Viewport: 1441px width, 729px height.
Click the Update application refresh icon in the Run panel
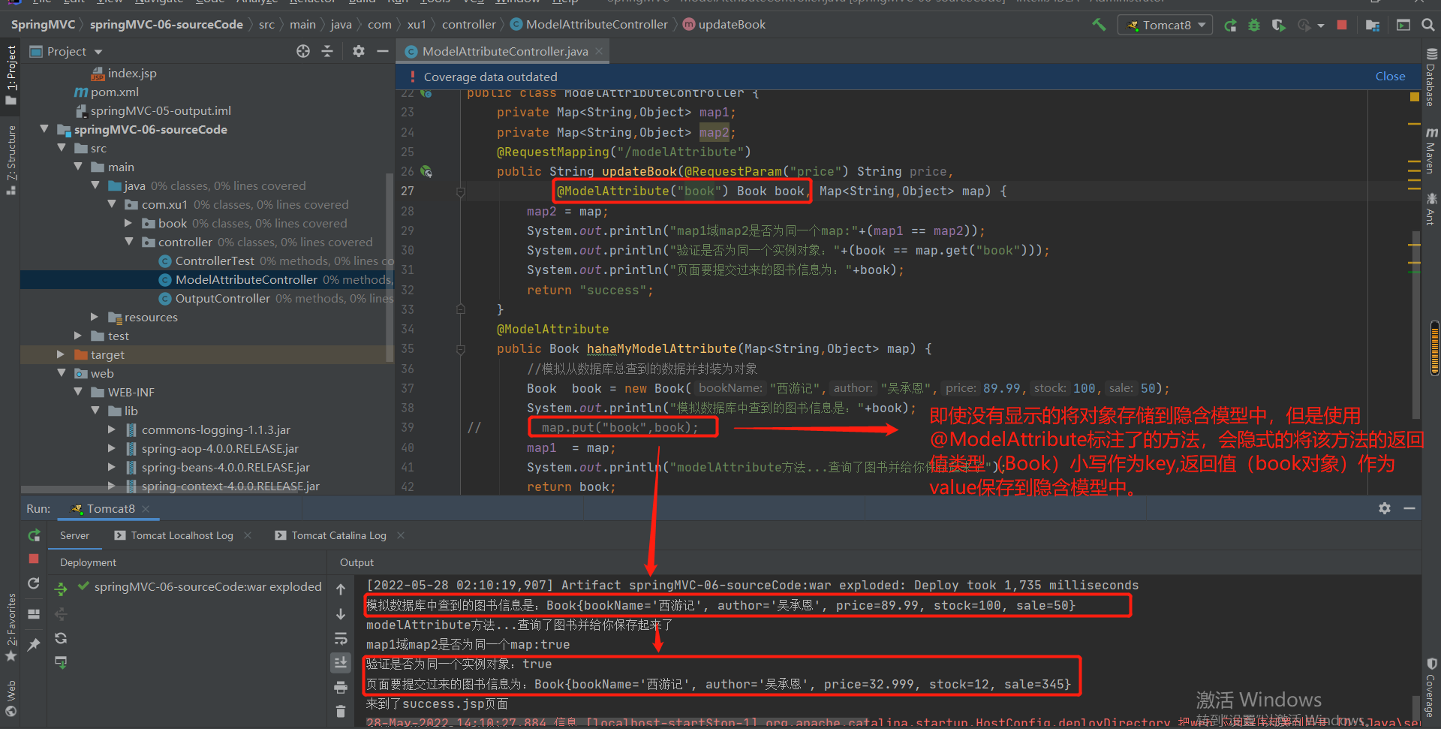34,583
